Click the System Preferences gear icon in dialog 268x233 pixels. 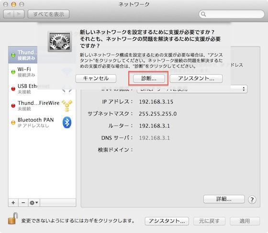(x=60, y=41)
